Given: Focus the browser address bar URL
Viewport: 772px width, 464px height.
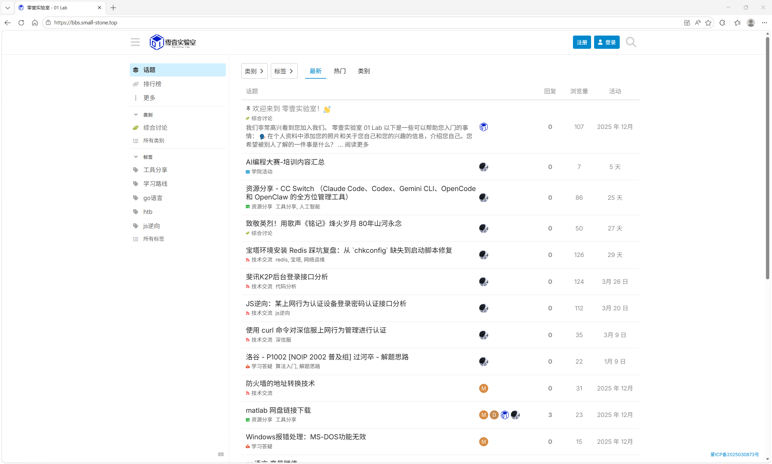Looking at the screenshot, I should tap(85, 23).
